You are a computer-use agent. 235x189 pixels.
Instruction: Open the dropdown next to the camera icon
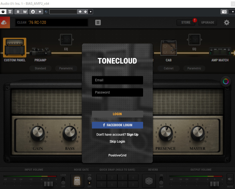tap(233, 12)
